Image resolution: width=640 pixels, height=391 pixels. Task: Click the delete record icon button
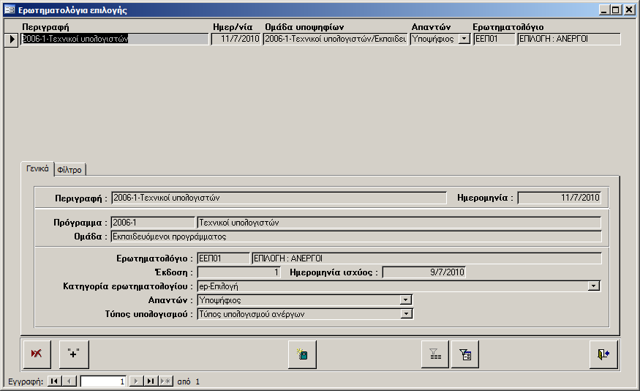pyautogui.click(x=37, y=354)
